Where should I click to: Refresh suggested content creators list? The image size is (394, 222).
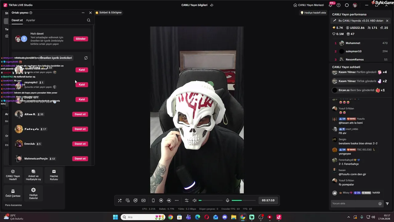pyautogui.click(x=86, y=58)
